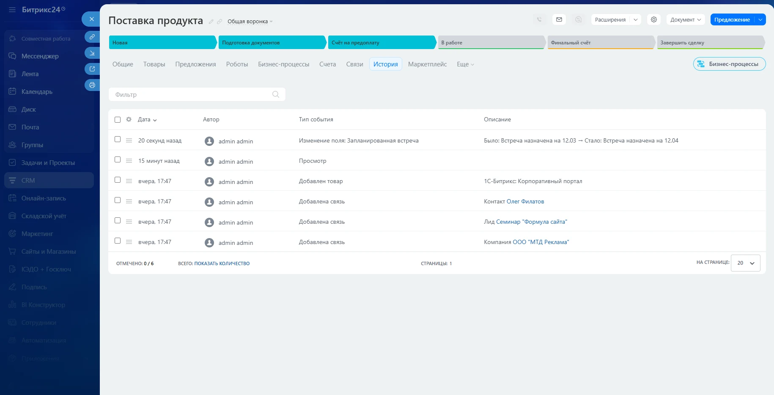Set the deal stage to В работе
The image size is (774, 395).
tap(491, 42)
